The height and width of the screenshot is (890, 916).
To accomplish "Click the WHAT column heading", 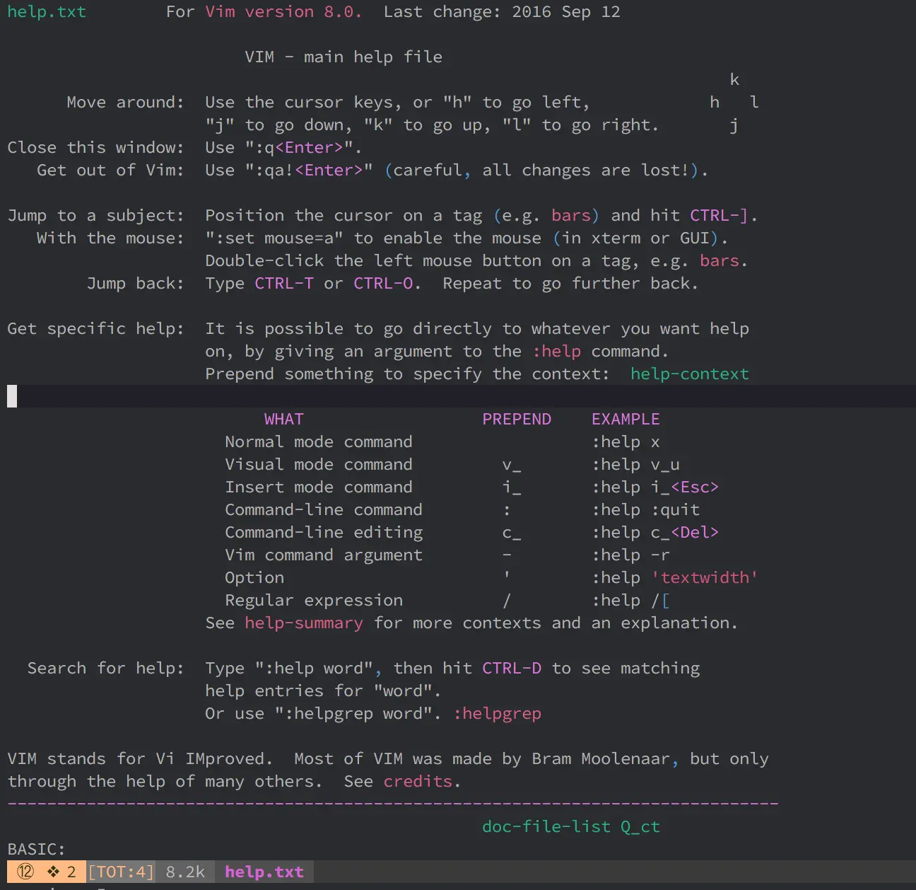I will 284,420.
